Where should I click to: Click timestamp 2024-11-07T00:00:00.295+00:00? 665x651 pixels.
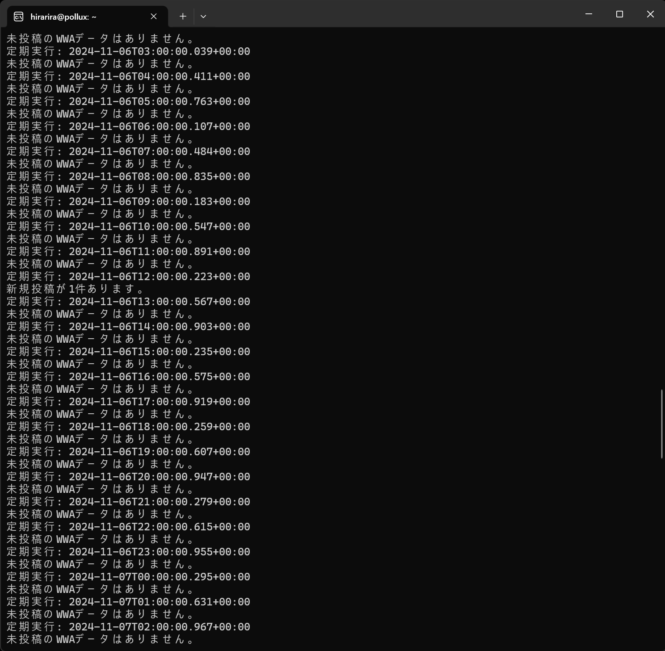click(x=160, y=577)
